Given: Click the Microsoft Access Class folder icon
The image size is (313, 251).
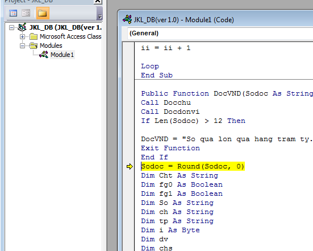Looking at the screenshot, I should [x=34, y=36].
